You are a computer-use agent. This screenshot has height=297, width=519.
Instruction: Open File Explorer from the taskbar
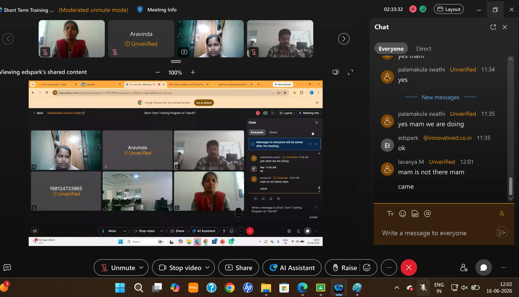(266, 288)
